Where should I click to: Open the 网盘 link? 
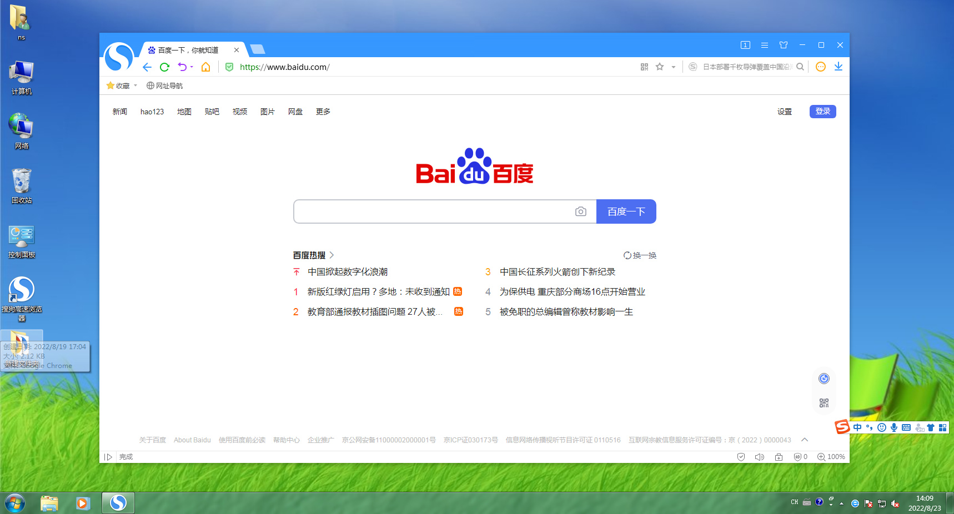295,112
